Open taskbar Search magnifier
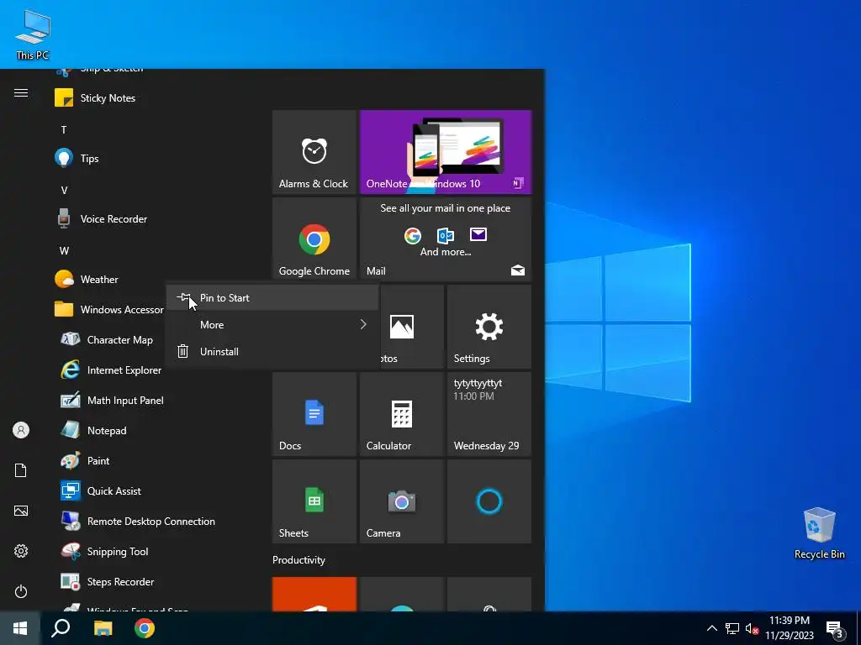Screen dimensions: 861x645 point(61,628)
